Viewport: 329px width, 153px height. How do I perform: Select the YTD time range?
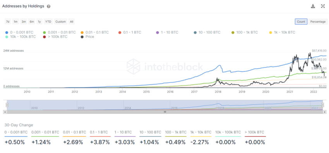click(x=48, y=22)
